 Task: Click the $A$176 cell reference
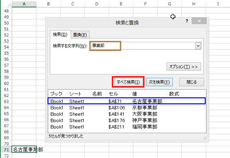pos(117,120)
